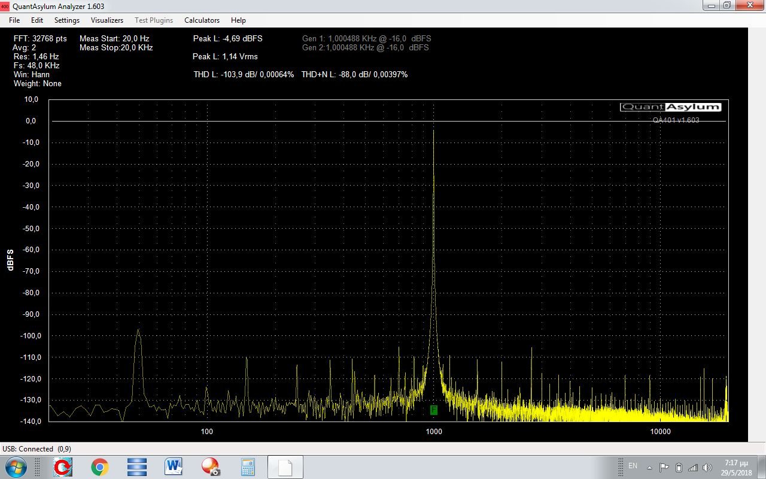Expand the Calculators menu
Image resolution: width=766 pixels, height=479 pixels.
click(202, 20)
